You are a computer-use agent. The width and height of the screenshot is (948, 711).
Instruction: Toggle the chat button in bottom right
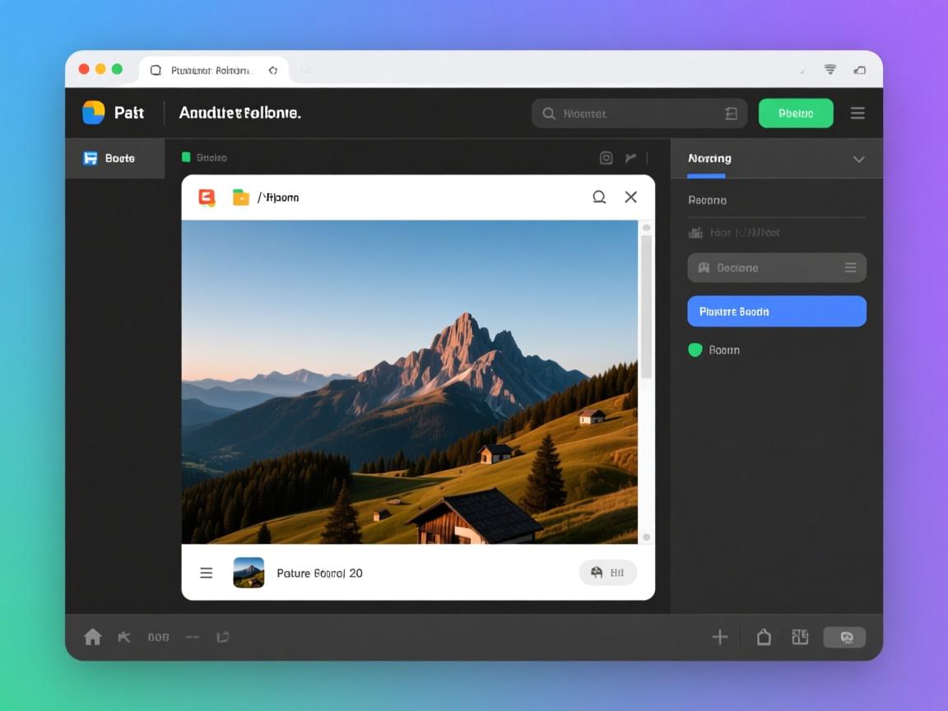845,637
